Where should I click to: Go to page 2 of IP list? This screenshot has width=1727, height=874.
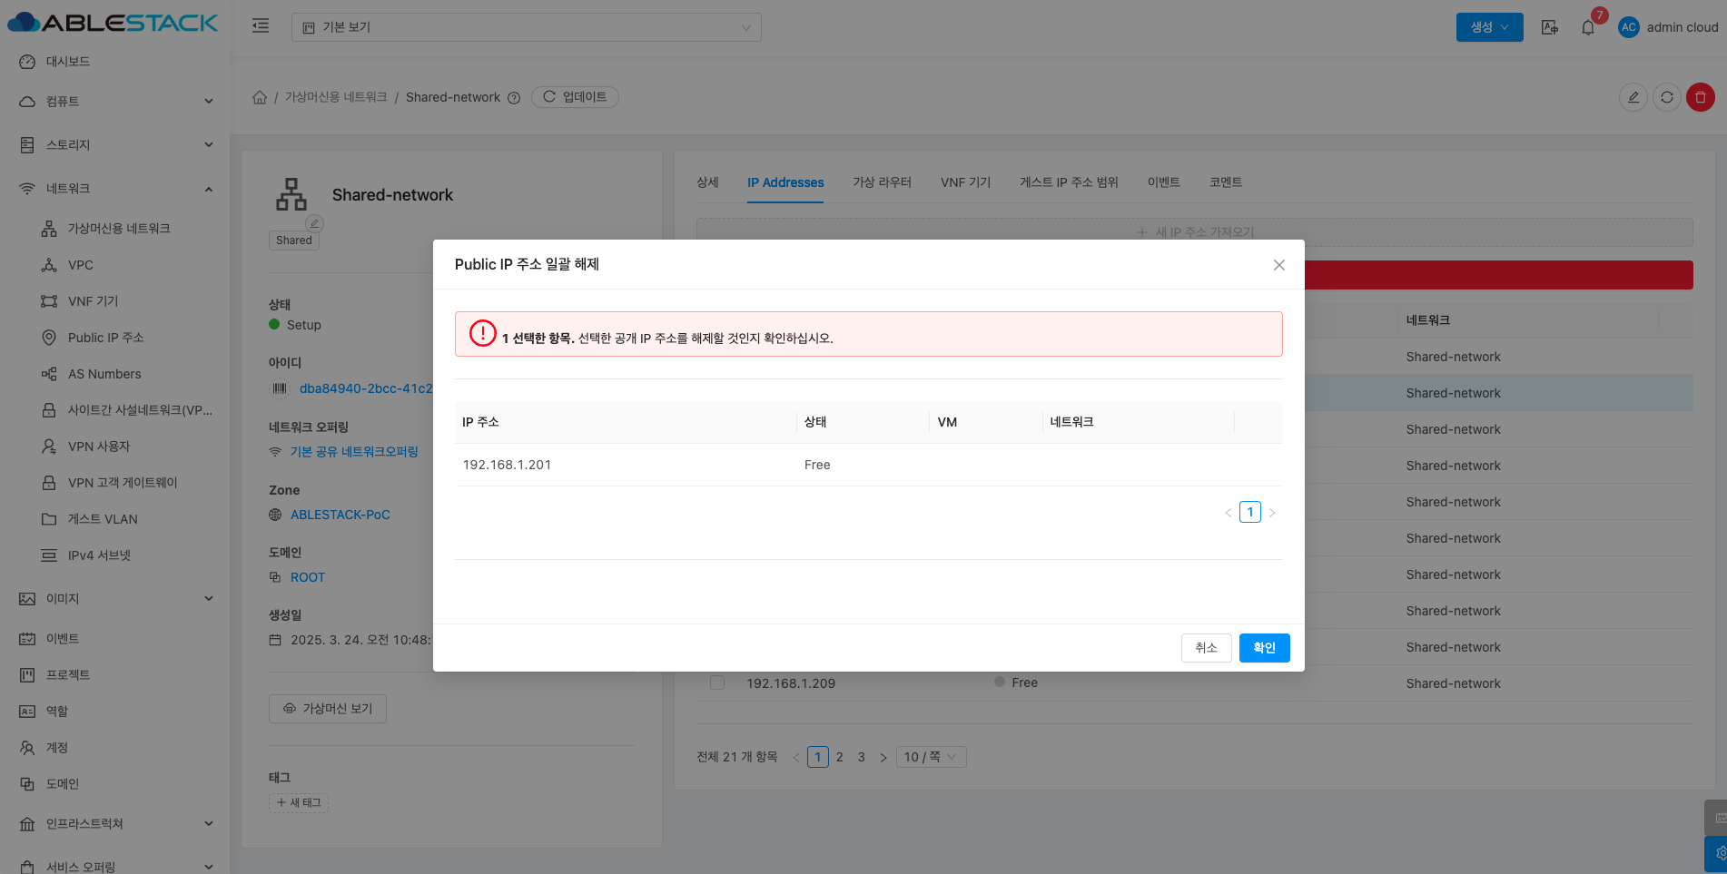[x=840, y=757]
